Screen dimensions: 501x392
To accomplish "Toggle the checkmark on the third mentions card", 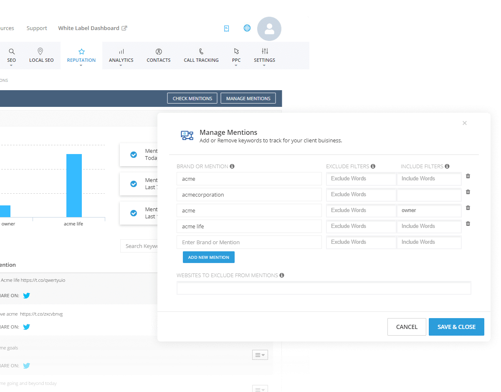I will tap(134, 213).
